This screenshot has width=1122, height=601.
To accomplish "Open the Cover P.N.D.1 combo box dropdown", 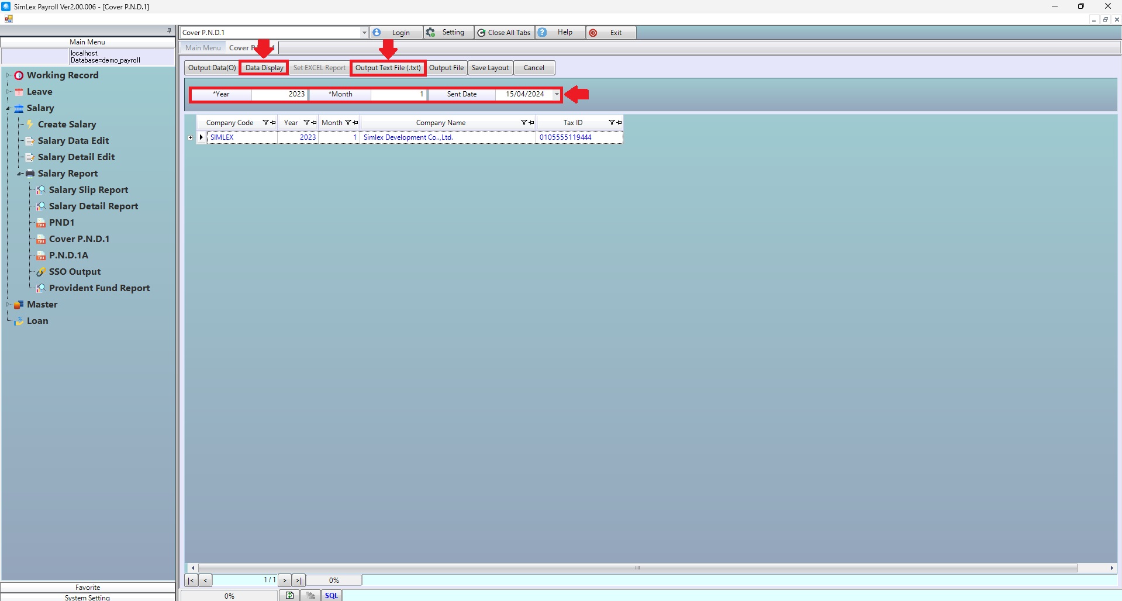I will (364, 33).
